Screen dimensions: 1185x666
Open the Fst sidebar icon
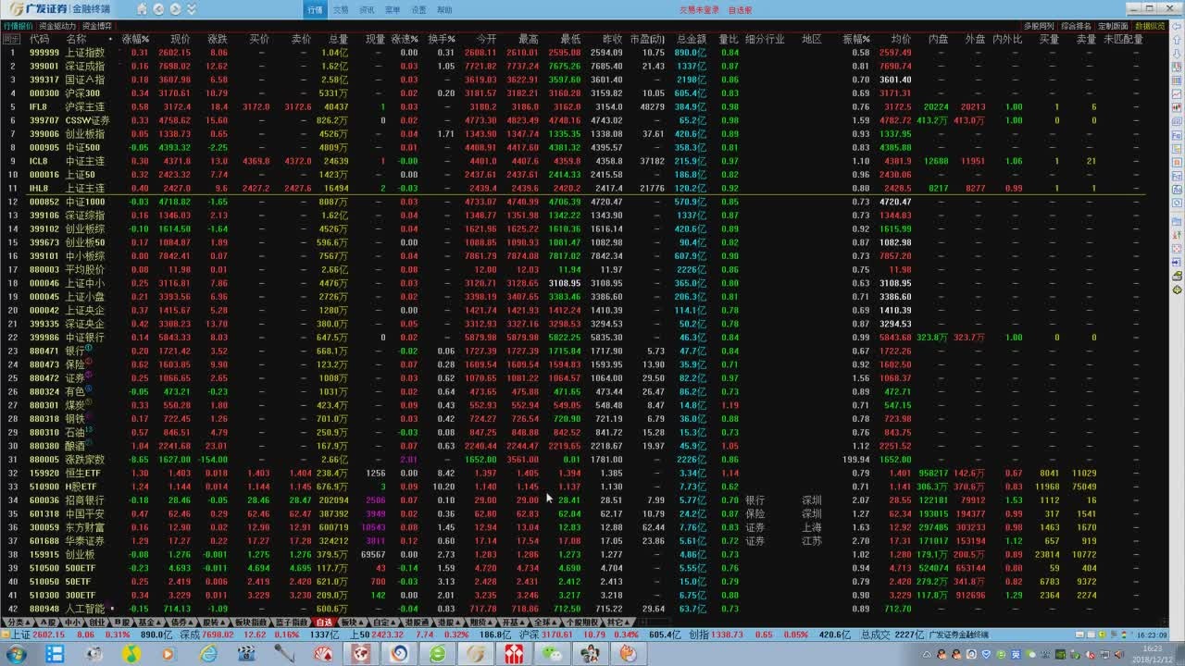tap(1177, 176)
